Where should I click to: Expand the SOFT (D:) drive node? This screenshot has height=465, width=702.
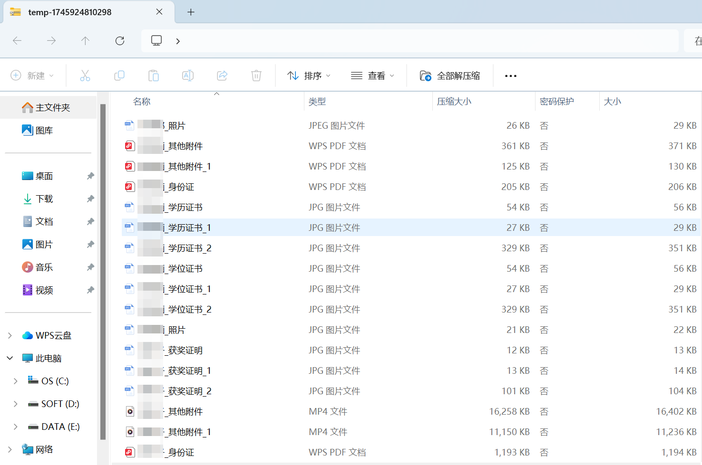click(x=16, y=404)
